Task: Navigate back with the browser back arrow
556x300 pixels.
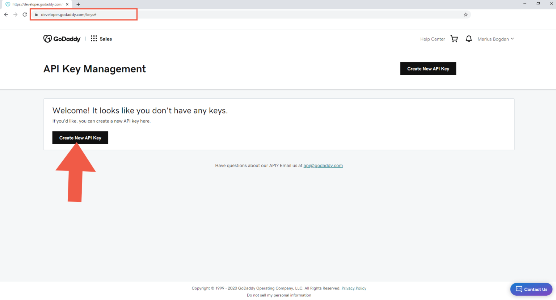Action: [6, 14]
